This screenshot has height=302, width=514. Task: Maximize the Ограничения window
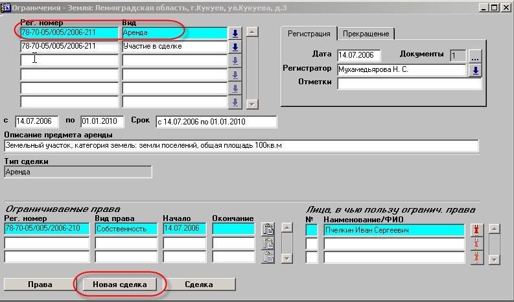pos(495,8)
